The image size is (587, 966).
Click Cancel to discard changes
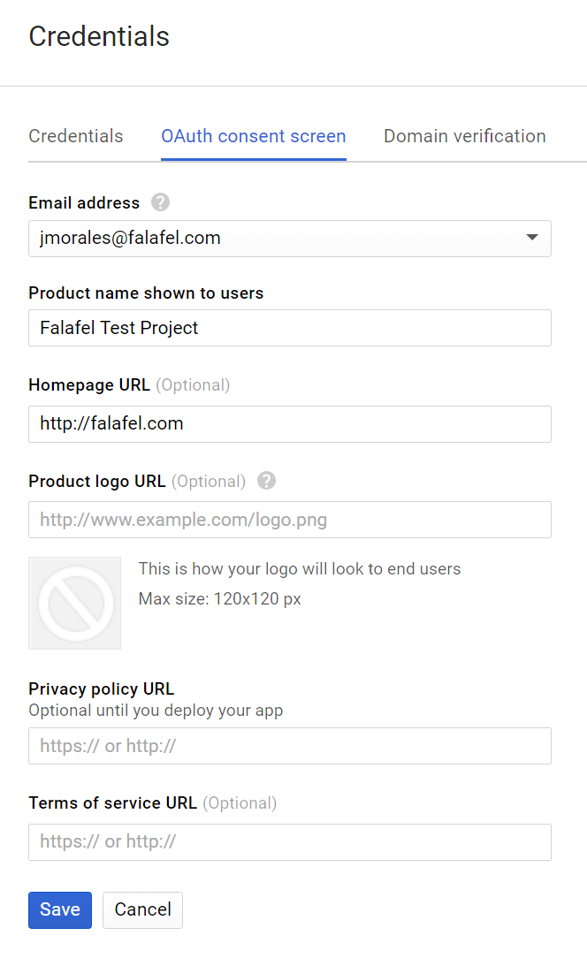point(142,909)
